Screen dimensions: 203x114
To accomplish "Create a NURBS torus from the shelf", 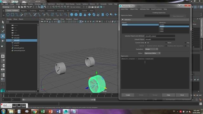I will tap(94, 15).
